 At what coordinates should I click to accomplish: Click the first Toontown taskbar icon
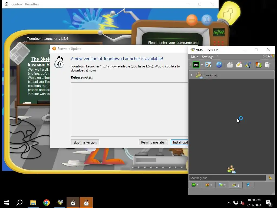pos(73,203)
